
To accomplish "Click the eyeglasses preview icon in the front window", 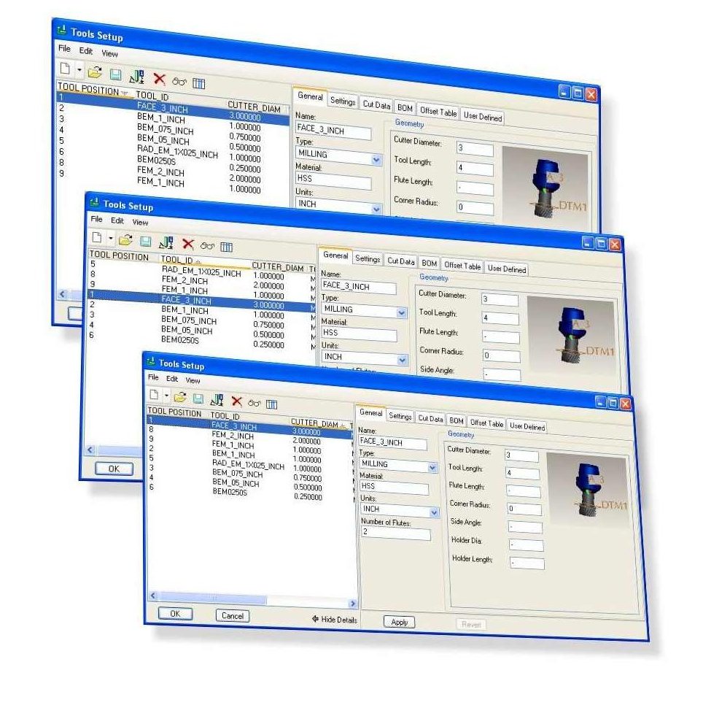I will pyautogui.click(x=254, y=402).
